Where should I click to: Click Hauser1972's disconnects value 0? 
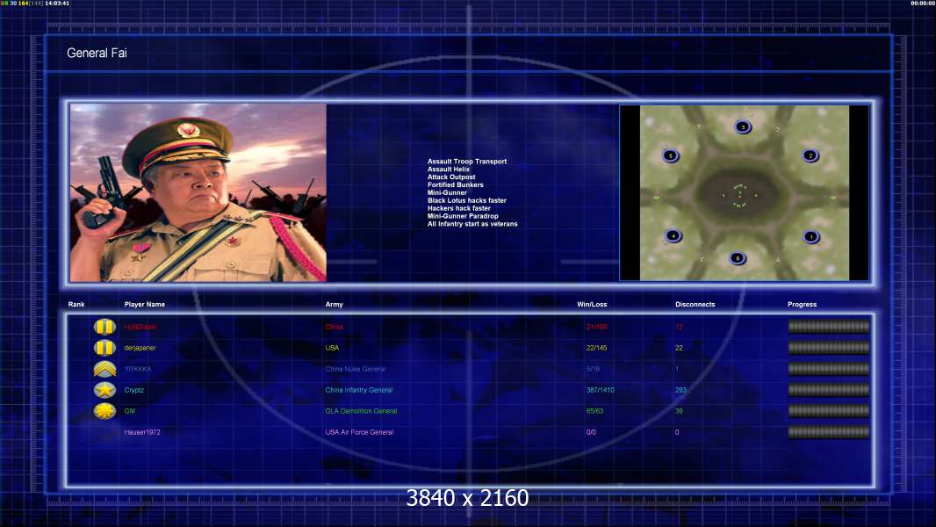point(677,432)
